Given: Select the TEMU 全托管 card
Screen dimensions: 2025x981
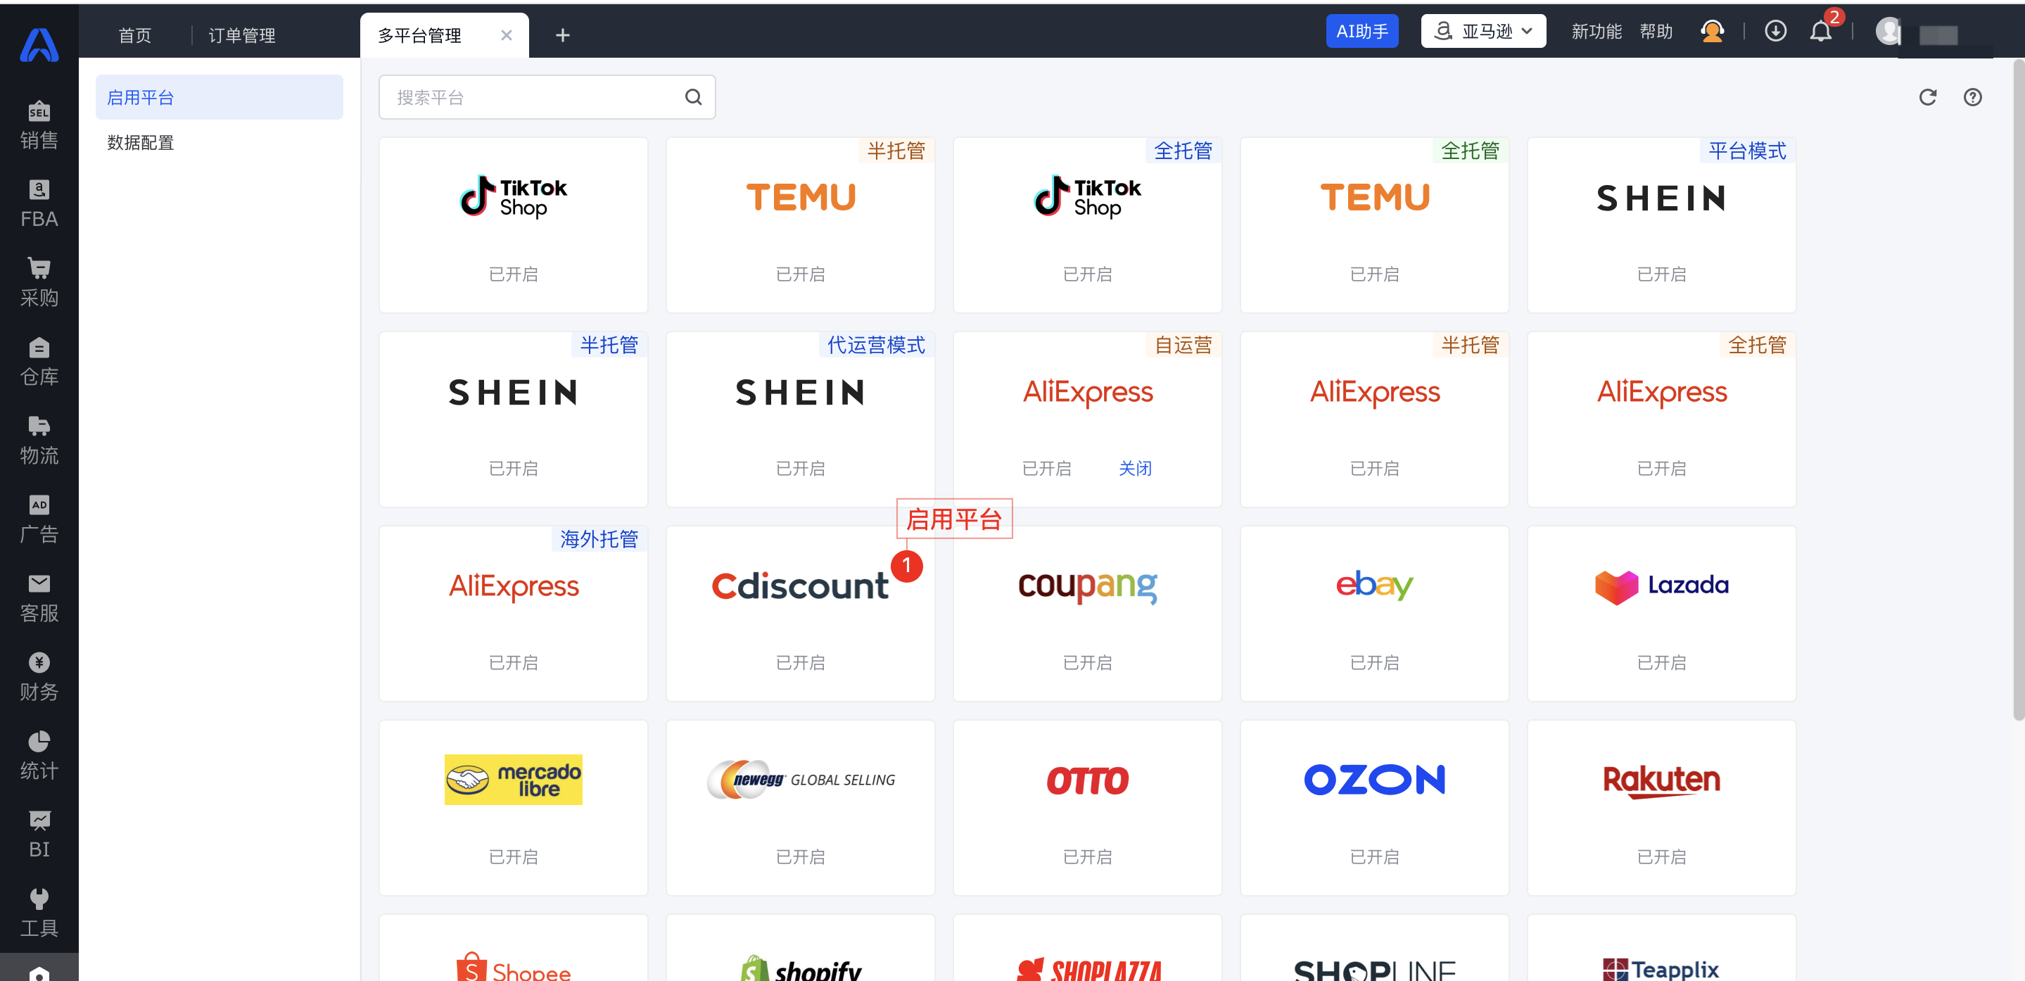Looking at the screenshot, I should tap(1374, 224).
